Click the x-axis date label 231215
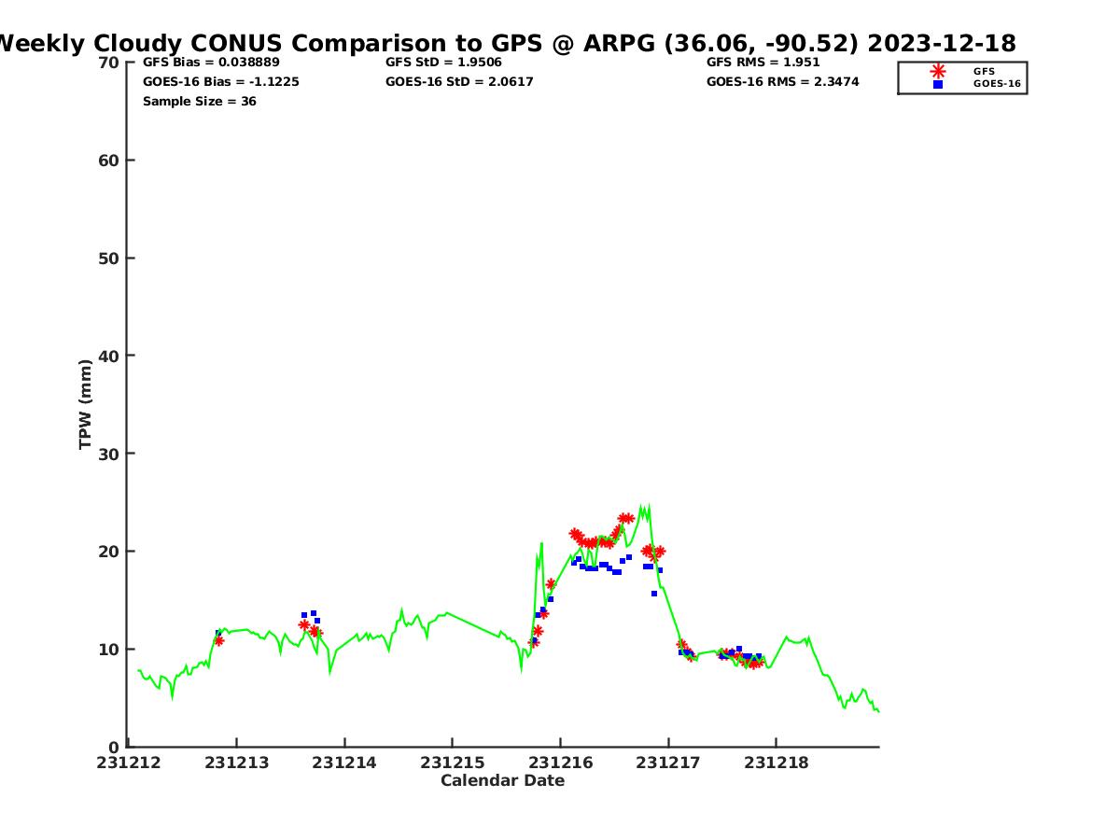Image resolution: width=1120 pixels, height=840 pixels. click(452, 763)
